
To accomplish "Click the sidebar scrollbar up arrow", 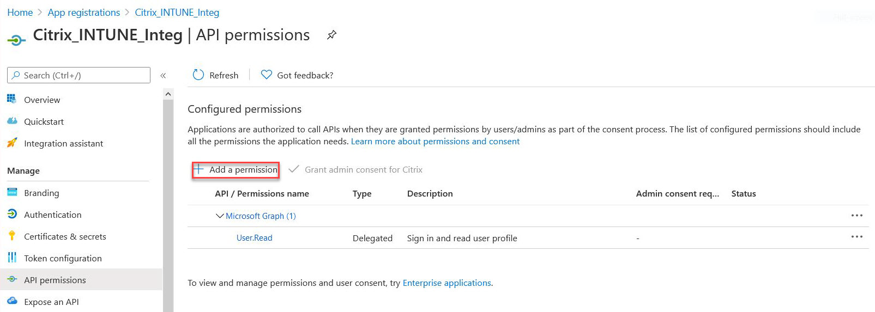I will pyautogui.click(x=168, y=94).
